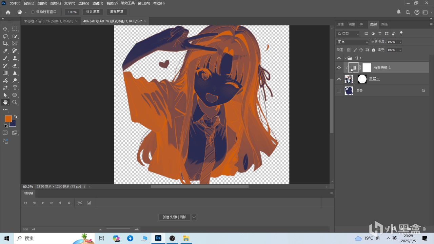Open the 填充 slider dropdown arrow
The image size is (434, 244).
(x=400, y=50)
